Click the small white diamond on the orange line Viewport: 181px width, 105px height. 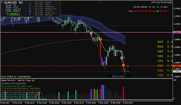128,66
